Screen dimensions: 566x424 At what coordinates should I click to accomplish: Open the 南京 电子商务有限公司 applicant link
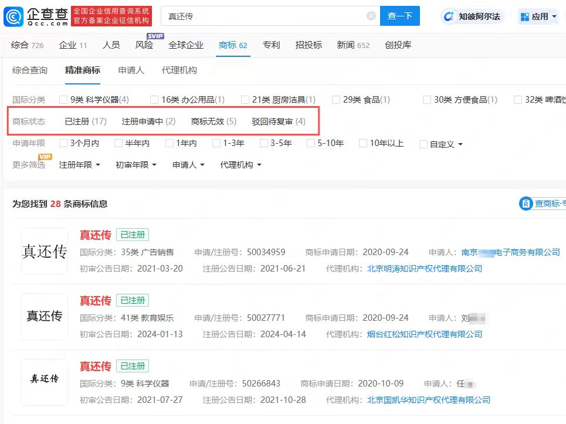click(510, 252)
